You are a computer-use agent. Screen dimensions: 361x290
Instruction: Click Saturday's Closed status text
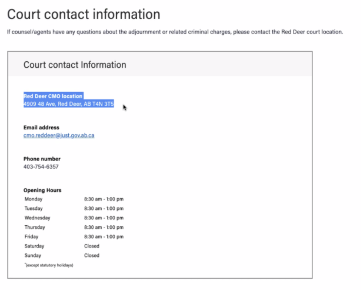click(x=92, y=246)
